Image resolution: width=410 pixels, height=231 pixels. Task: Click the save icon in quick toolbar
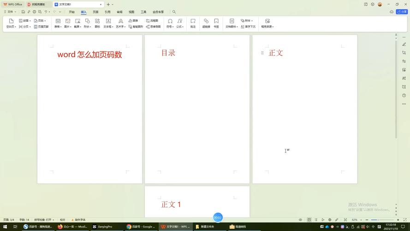coord(23,12)
